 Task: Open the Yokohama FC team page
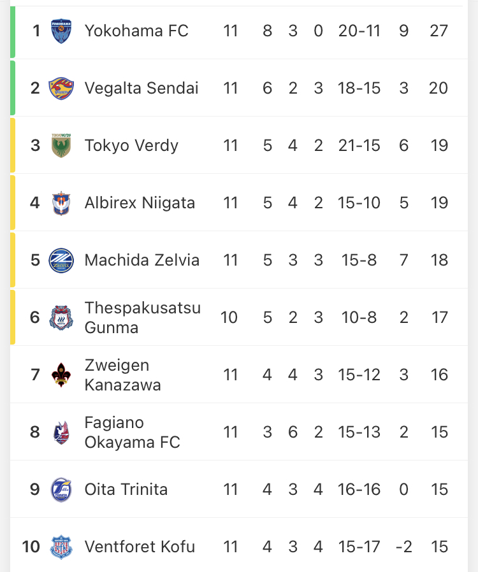[x=136, y=31]
